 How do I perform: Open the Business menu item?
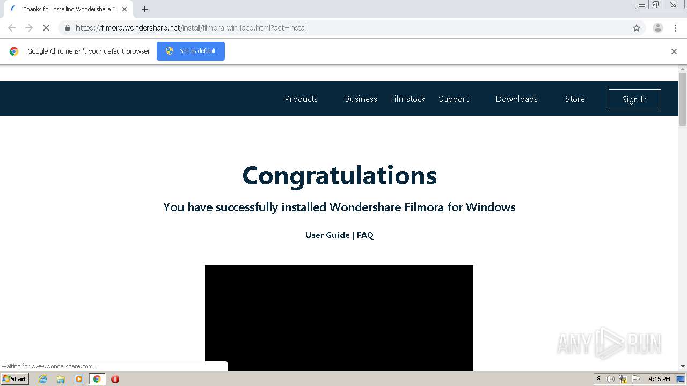pyautogui.click(x=361, y=99)
